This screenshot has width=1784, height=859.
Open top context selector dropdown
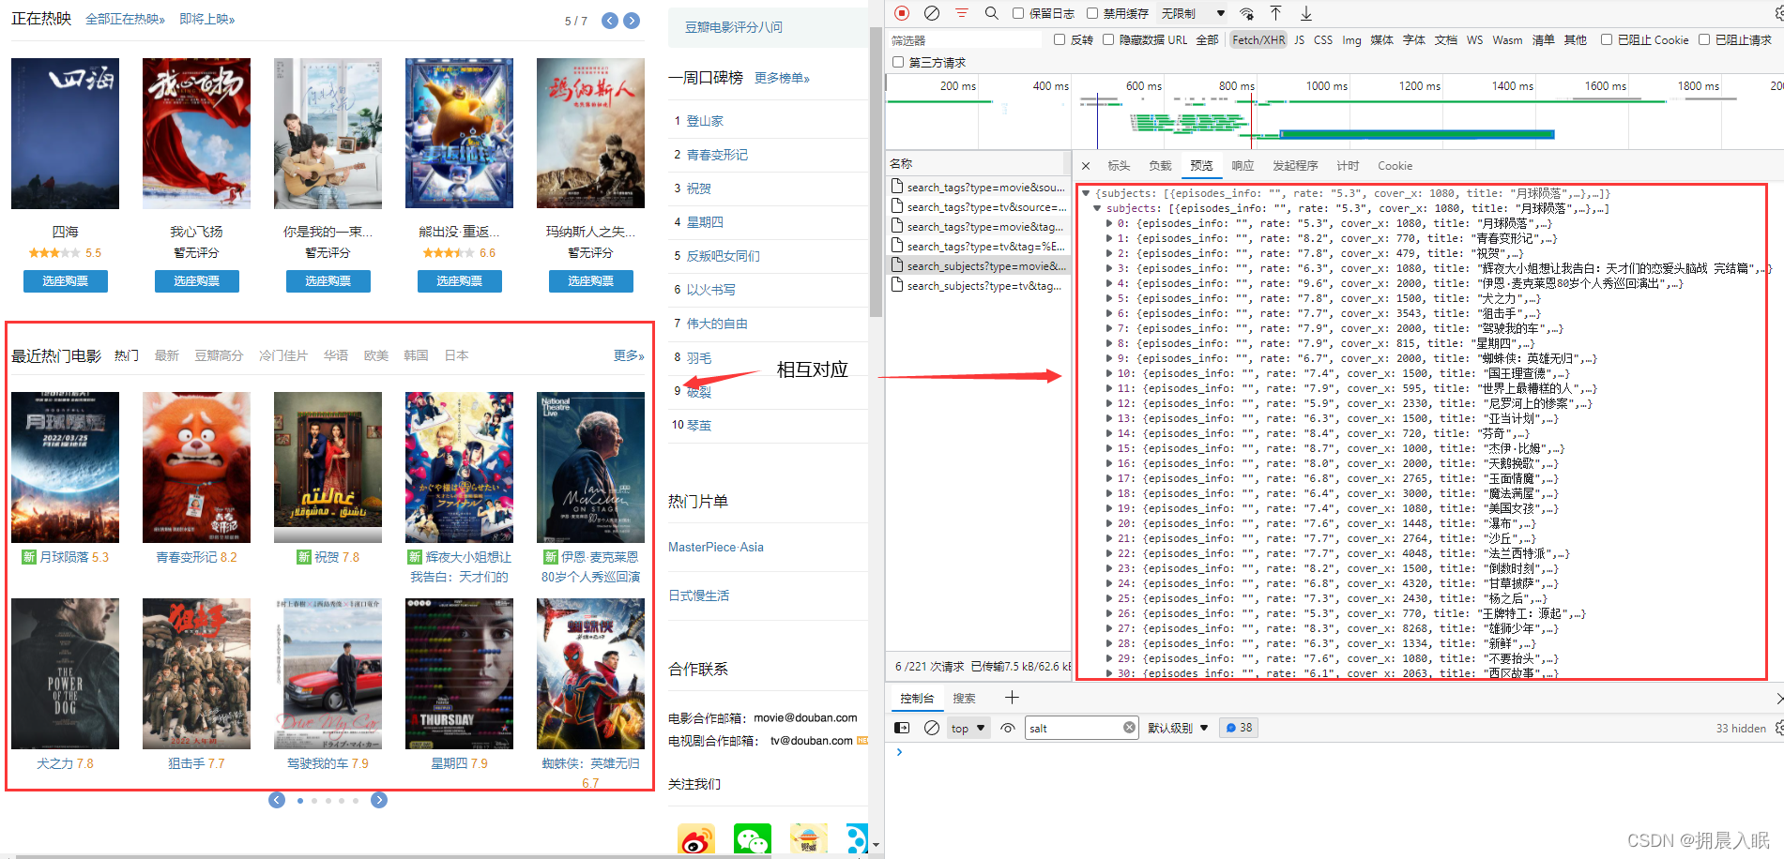(968, 728)
